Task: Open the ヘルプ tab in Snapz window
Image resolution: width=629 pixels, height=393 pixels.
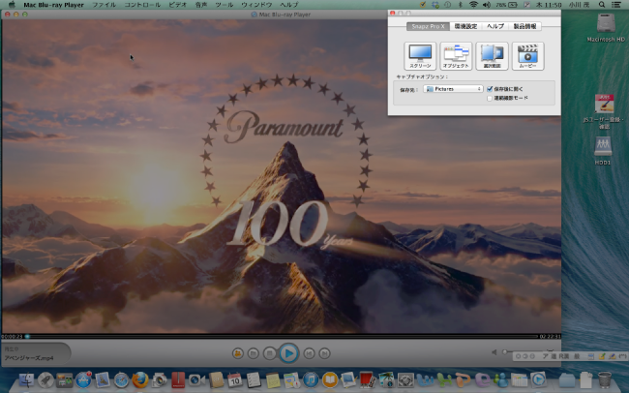Action: 495,26
